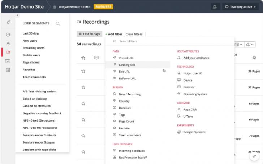Image resolution: width=263 pixels, height=164 pixels.
Task: Open the Tracking active dropdown
Action: pyautogui.click(x=240, y=7)
